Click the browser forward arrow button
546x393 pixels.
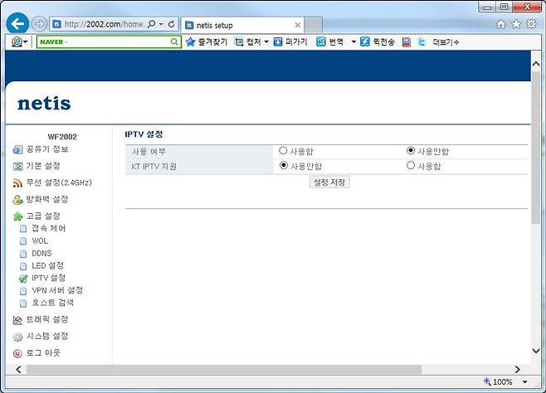tap(39, 24)
